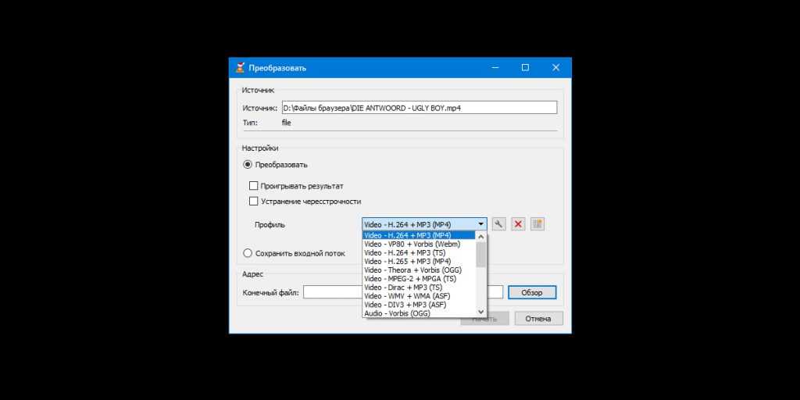The height and width of the screenshot is (400, 800).
Task: Click the VLC cone icon in title bar
Action: pos(240,68)
